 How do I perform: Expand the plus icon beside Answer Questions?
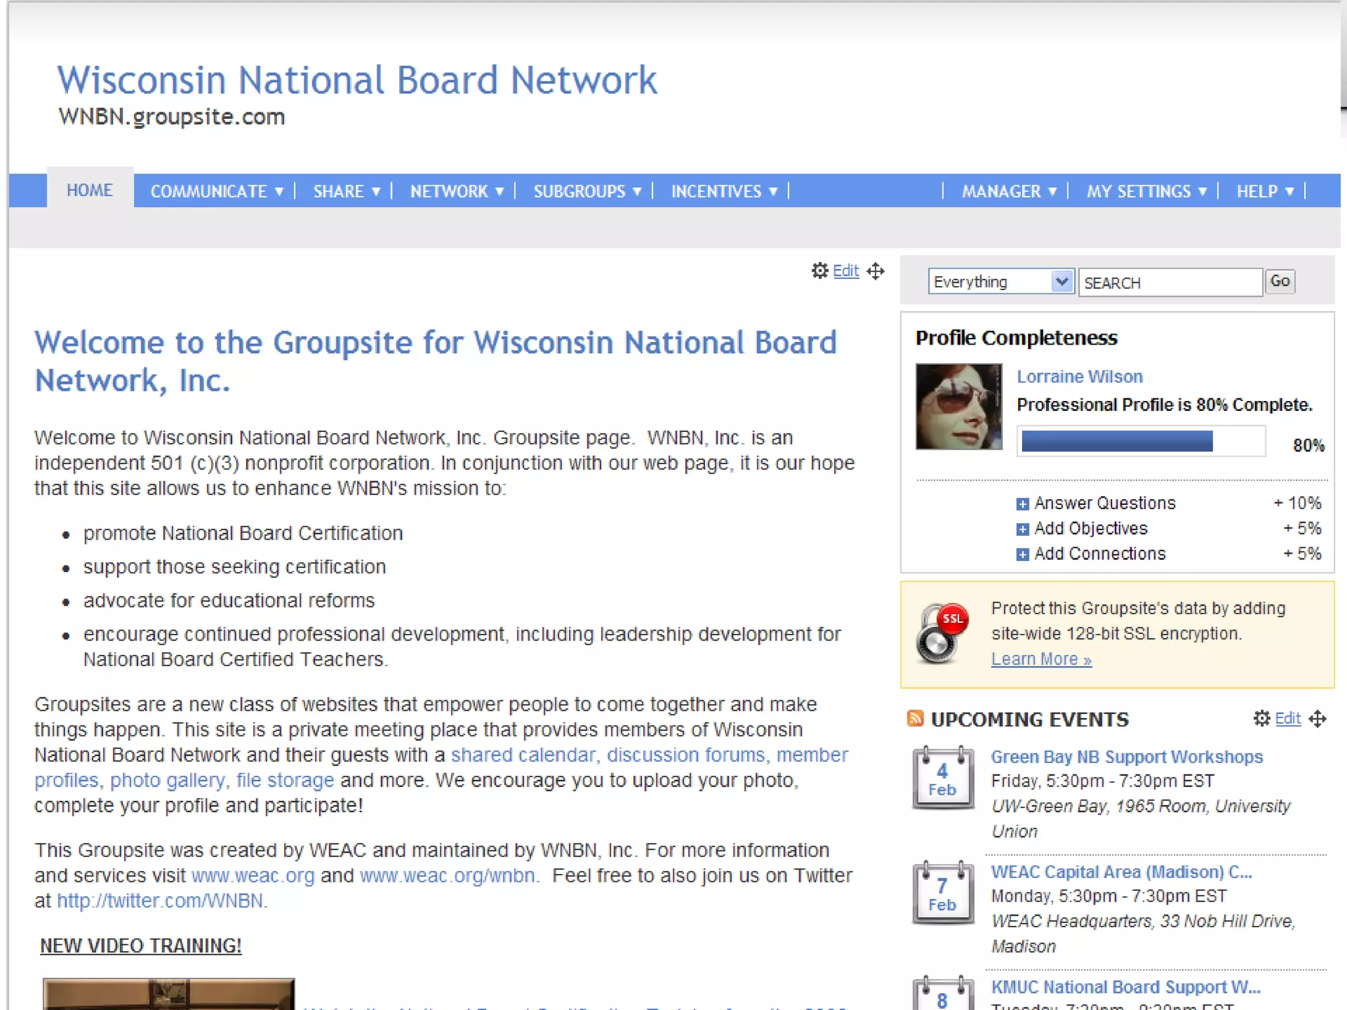[x=1022, y=504]
